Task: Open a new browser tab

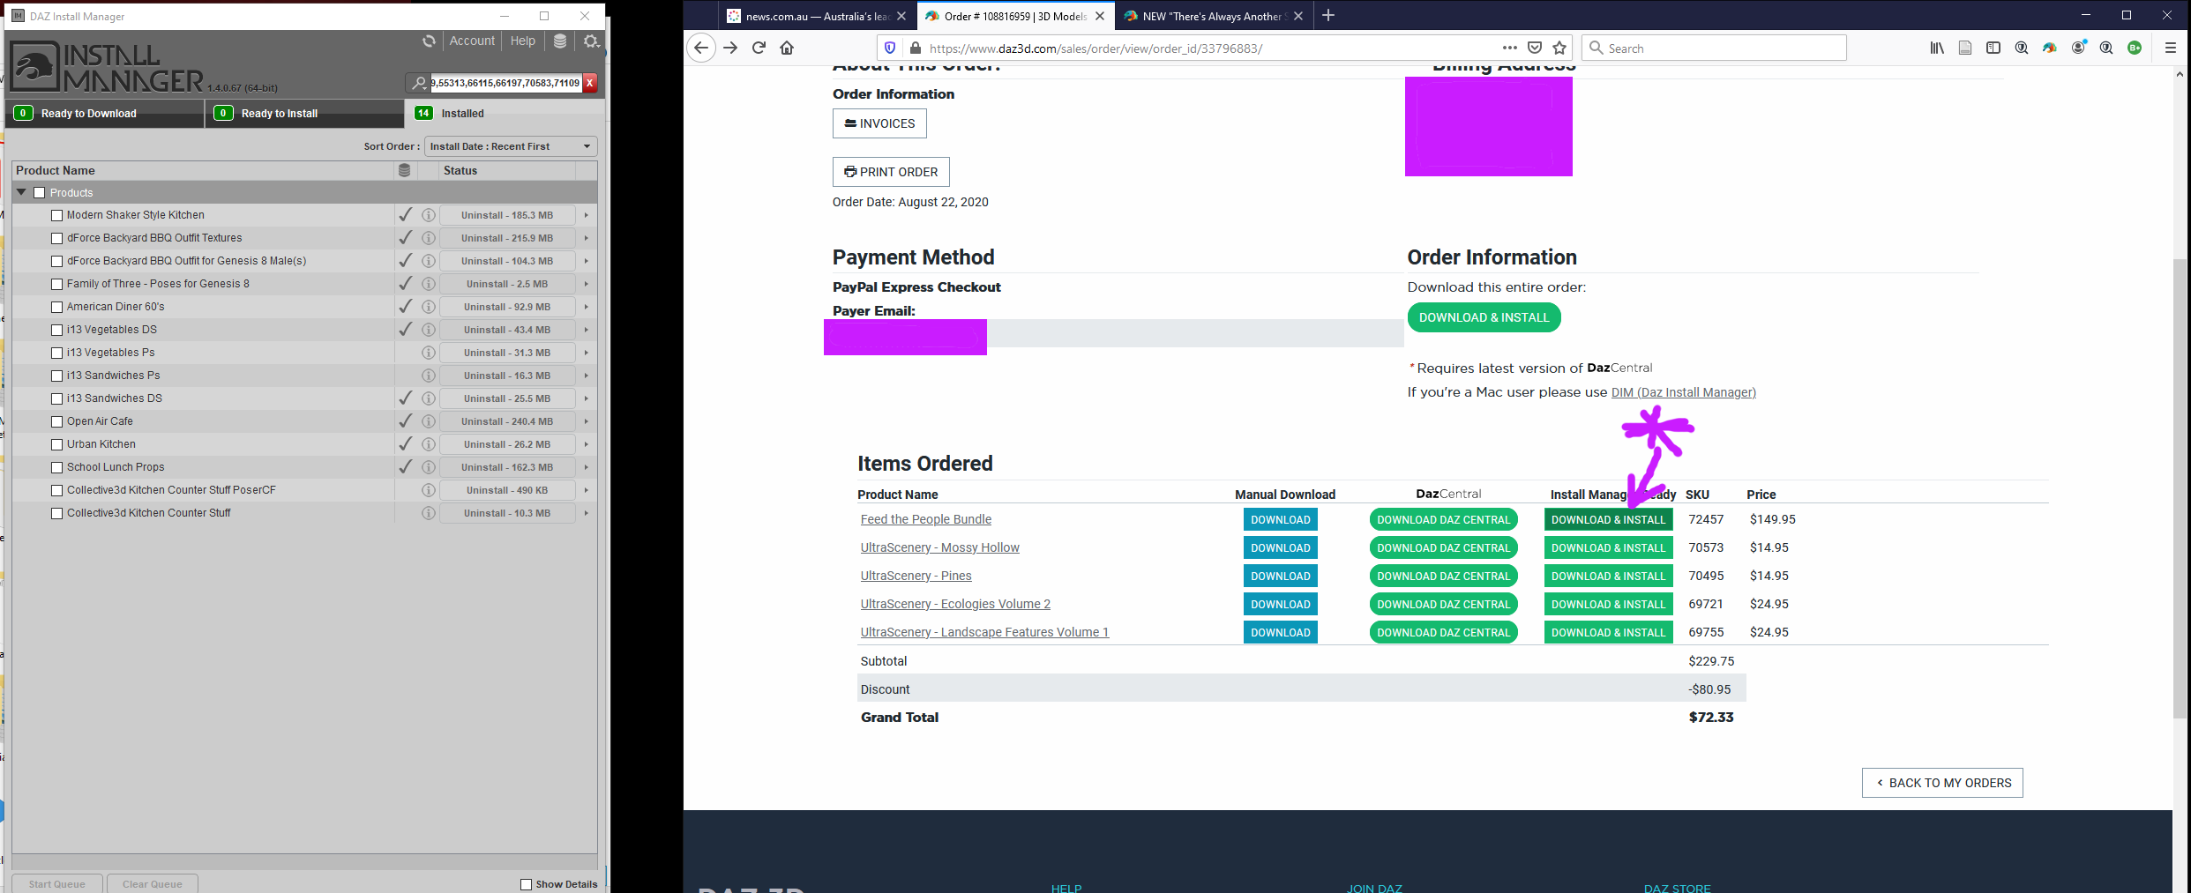Action: 1328,16
